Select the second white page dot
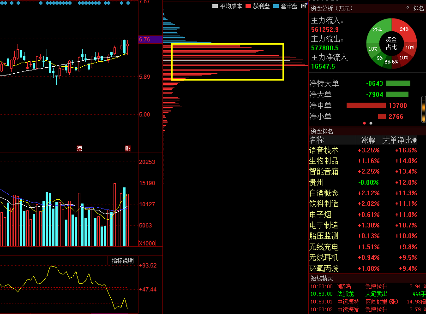 (x=371, y=123)
